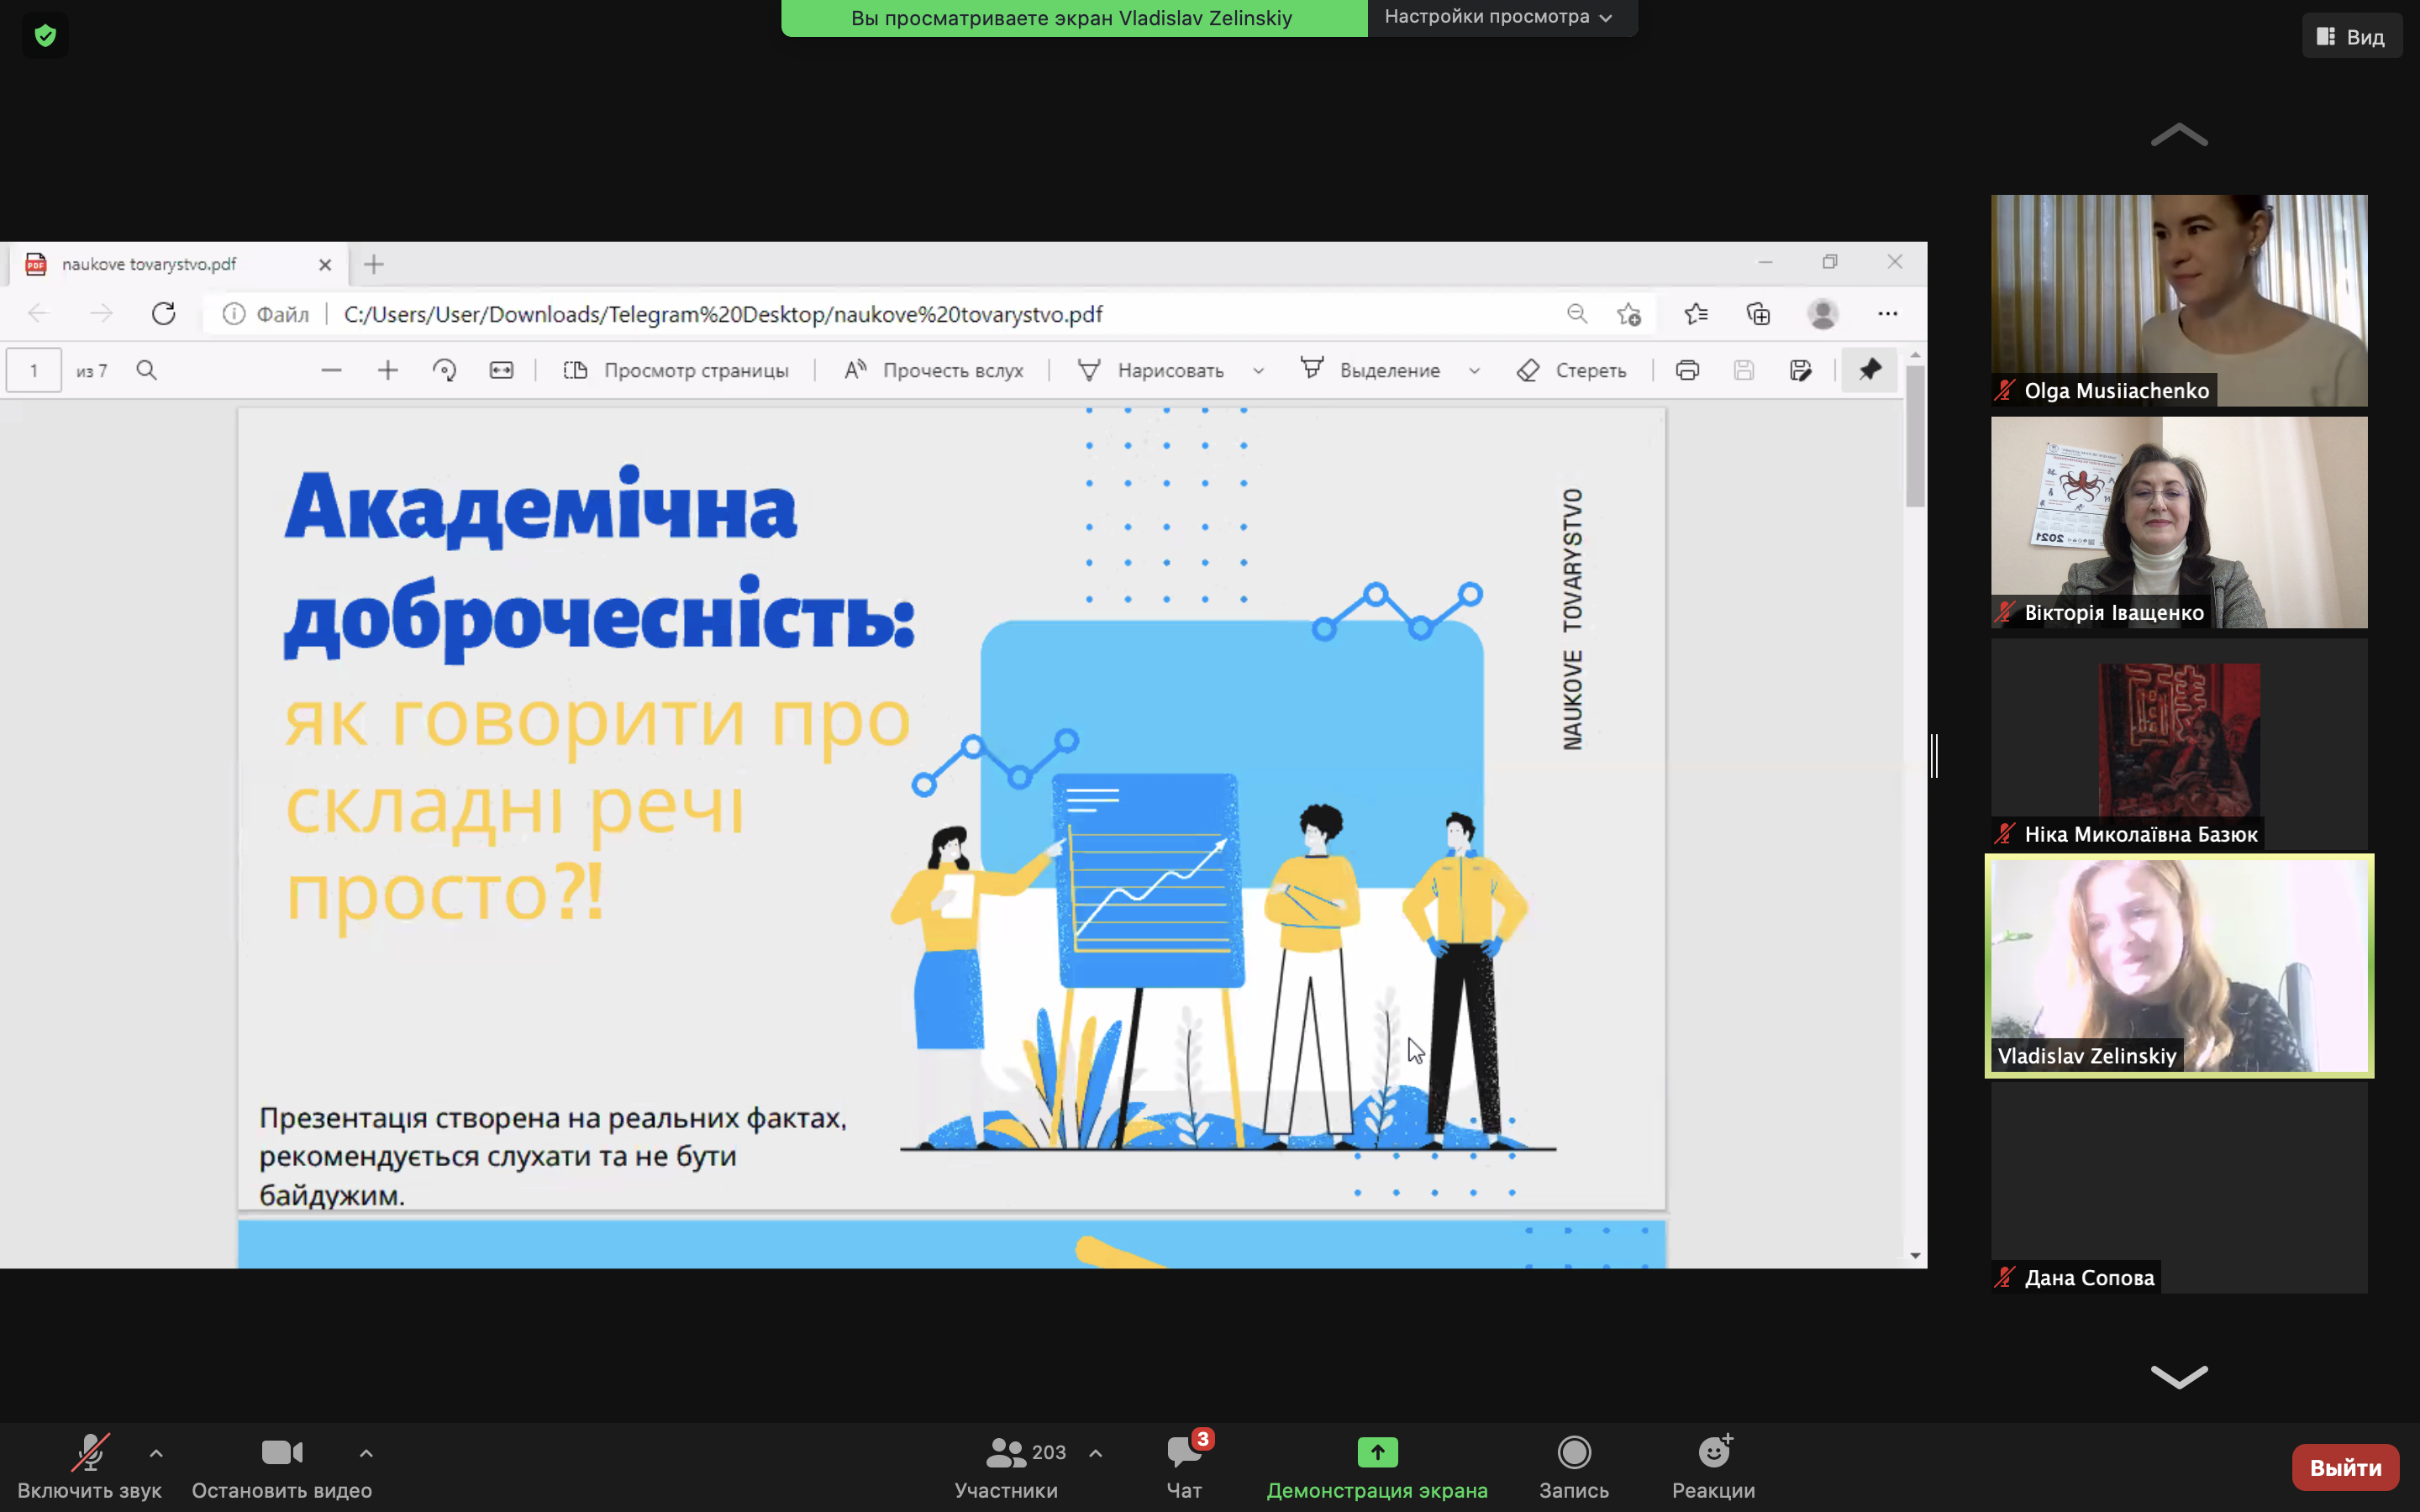Screen dimensions: 2420x1512
Task: Expand arrow next to participants count
Action: [x=1096, y=1453]
